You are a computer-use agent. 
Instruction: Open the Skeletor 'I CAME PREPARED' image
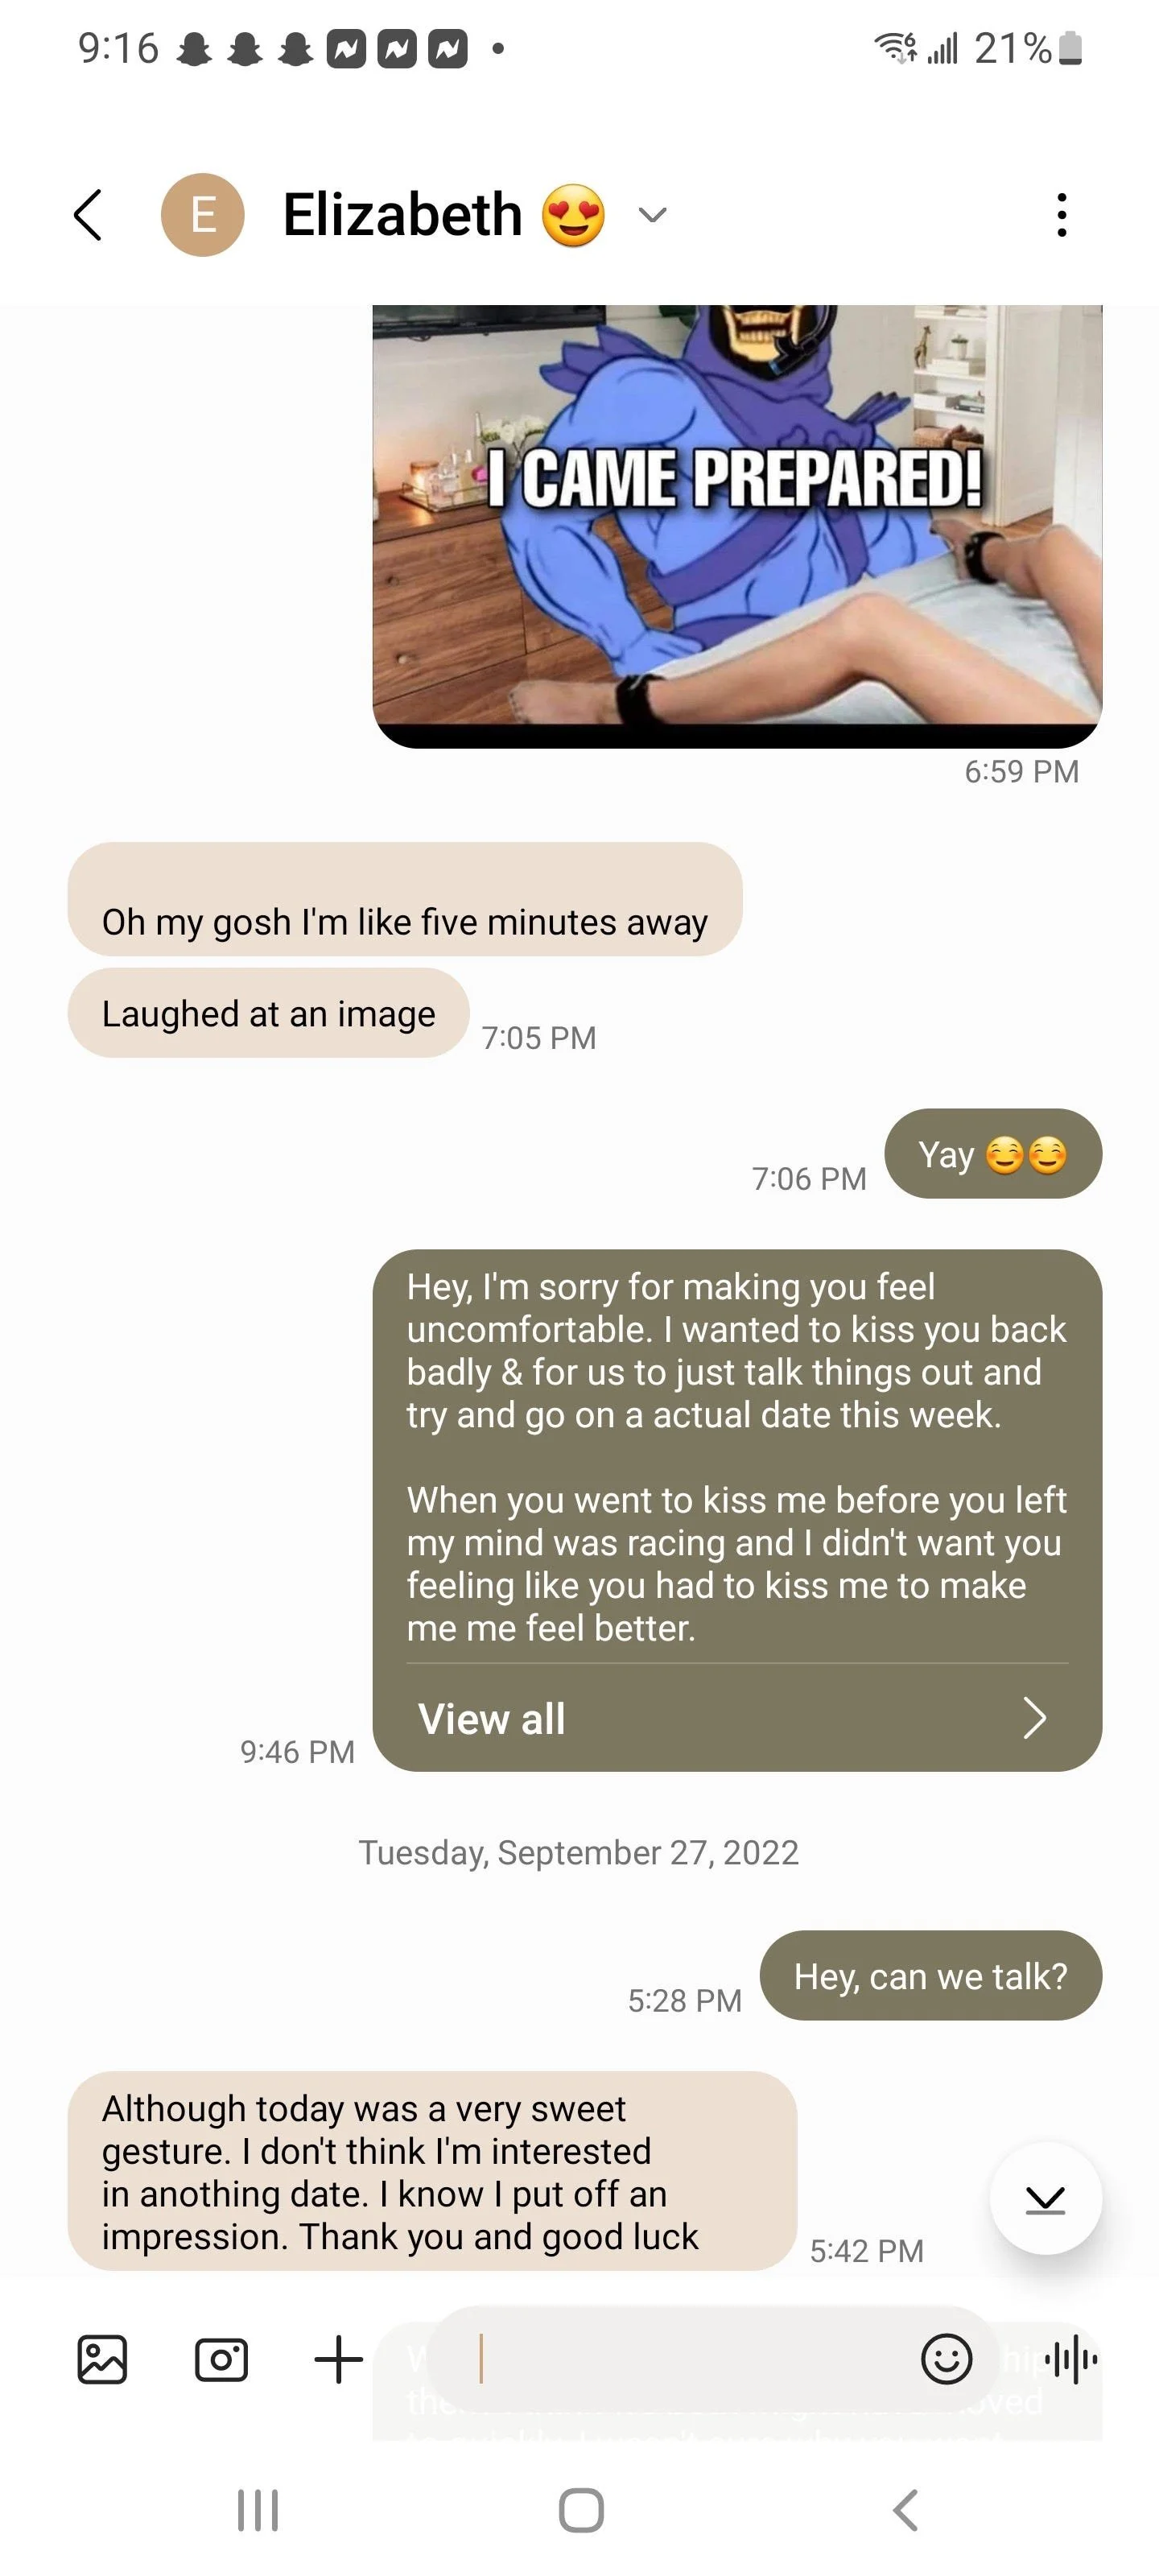point(737,526)
